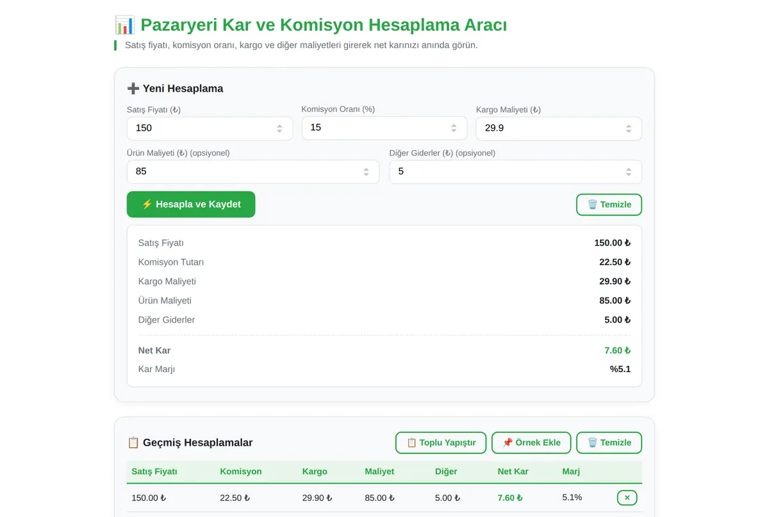Add a sample via Örnek Ekle
The height and width of the screenshot is (517, 769).
point(531,443)
